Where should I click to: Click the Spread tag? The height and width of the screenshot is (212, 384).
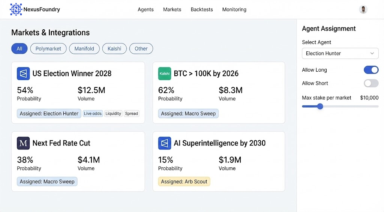click(x=132, y=113)
